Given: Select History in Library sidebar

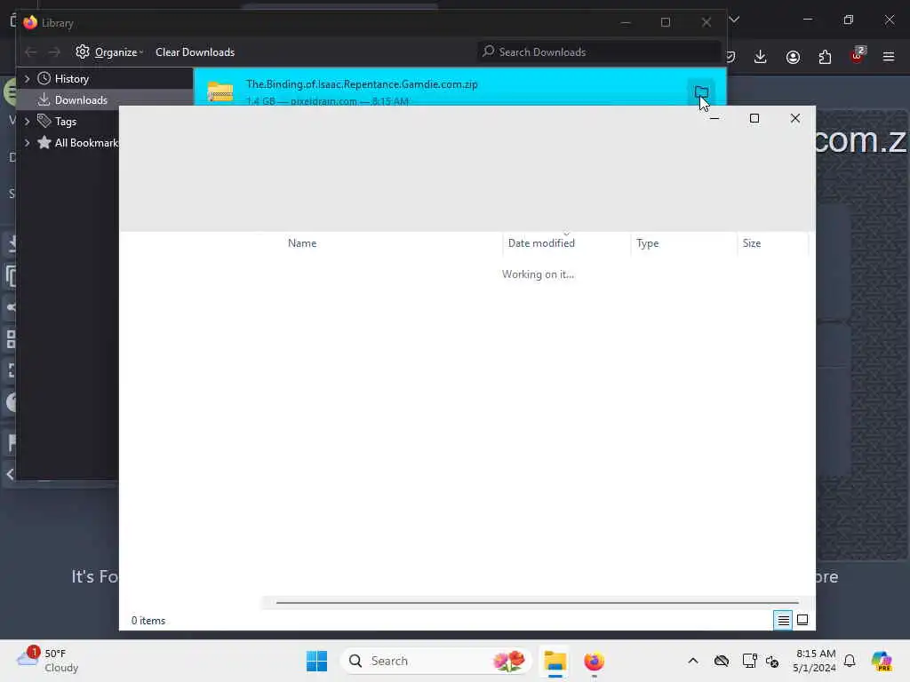Looking at the screenshot, I should [71, 79].
